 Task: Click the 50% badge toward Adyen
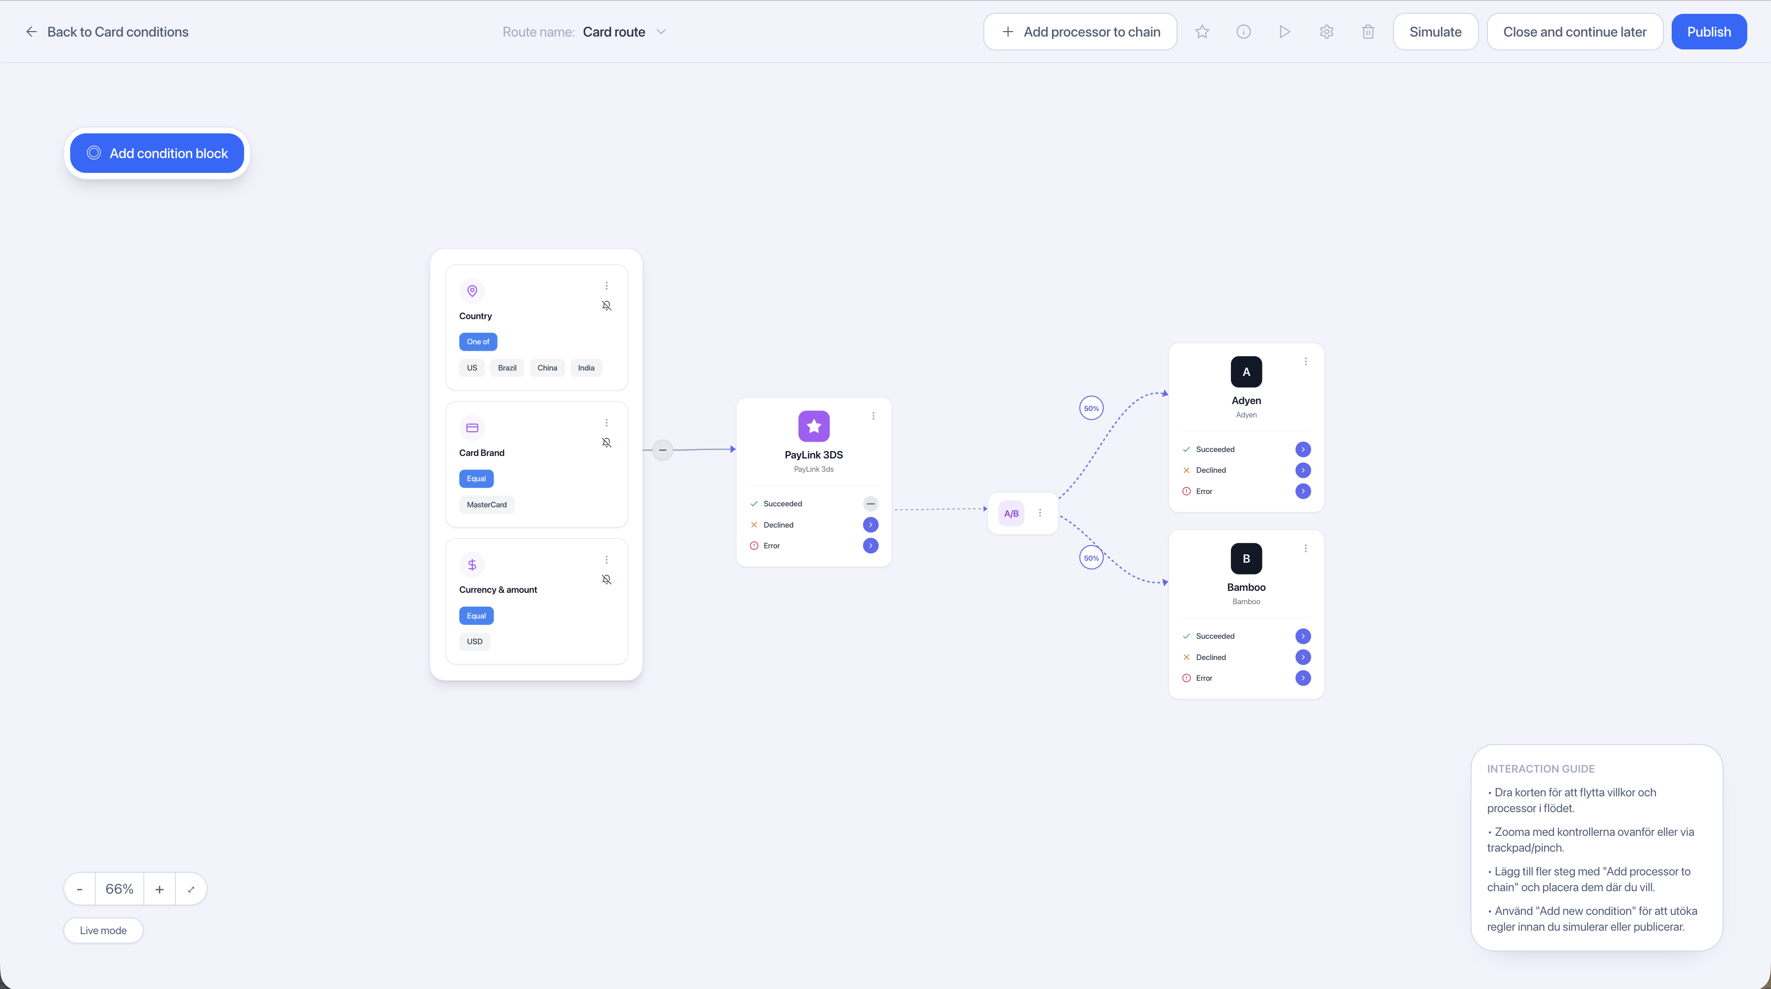(1091, 408)
